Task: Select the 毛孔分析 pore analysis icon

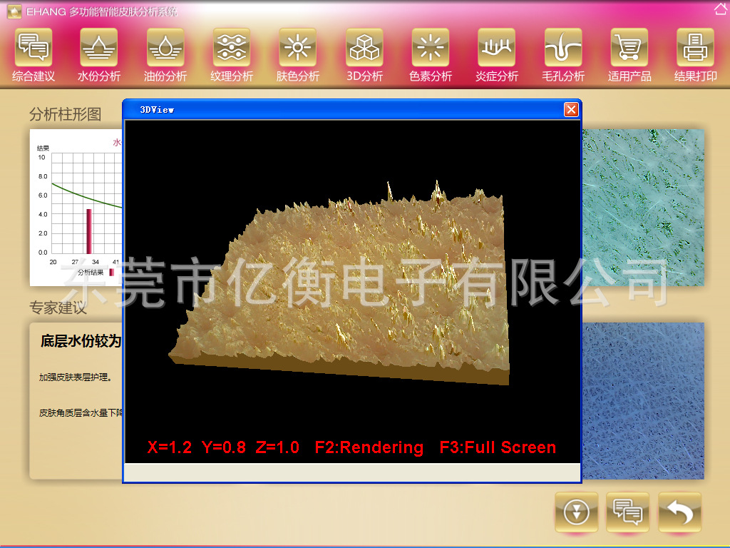Action: pos(563,48)
